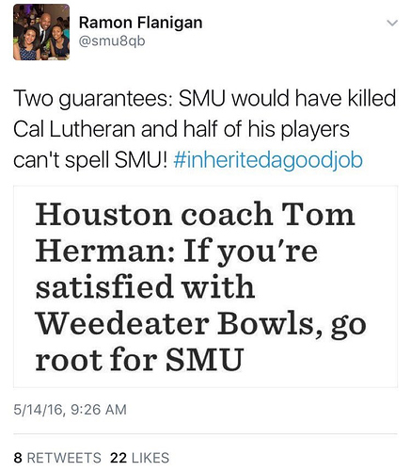This screenshot has width=411, height=471.
Task: View the 22 LIKES list
Action: (x=139, y=458)
